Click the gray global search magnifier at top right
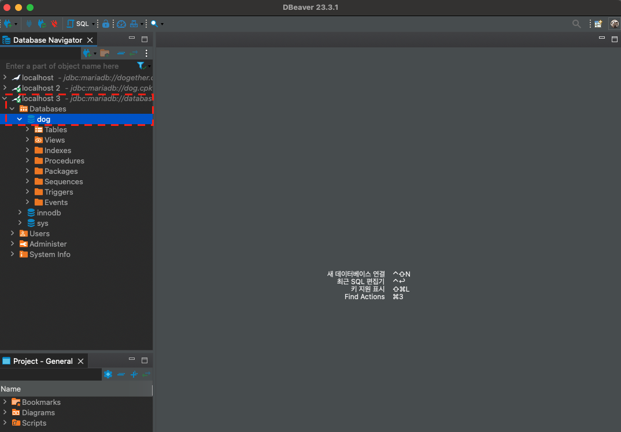 coord(576,24)
